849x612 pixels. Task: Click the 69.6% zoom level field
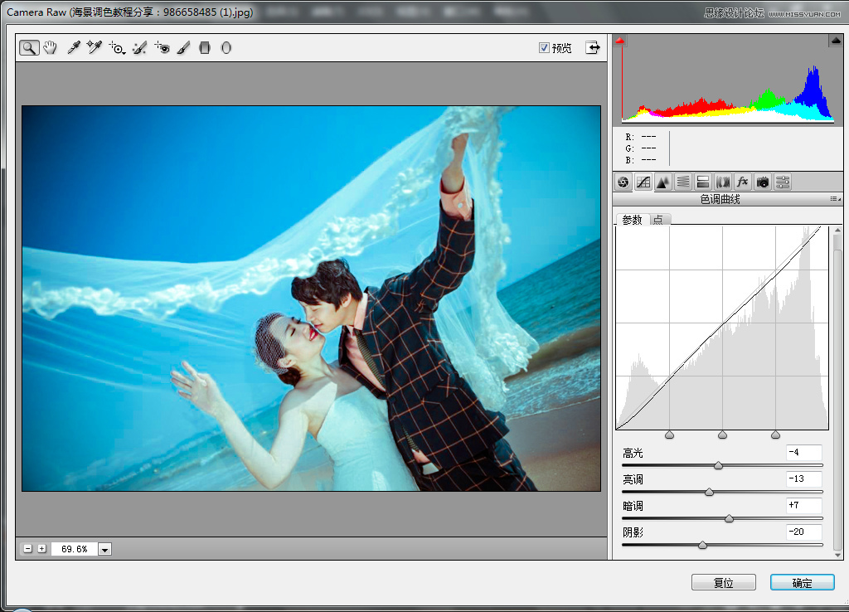(x=74, y=549)
